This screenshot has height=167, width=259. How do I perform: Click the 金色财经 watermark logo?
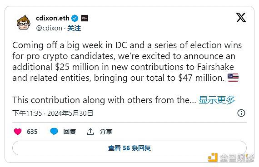coord(231,158)
